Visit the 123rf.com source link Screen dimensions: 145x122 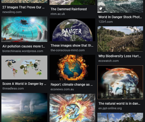[x=106, y=22]
